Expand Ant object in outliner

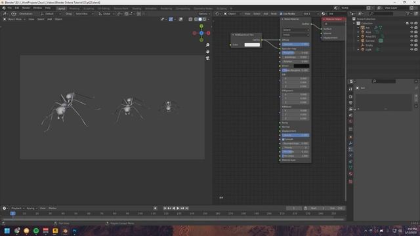click(x=358, y=28)
